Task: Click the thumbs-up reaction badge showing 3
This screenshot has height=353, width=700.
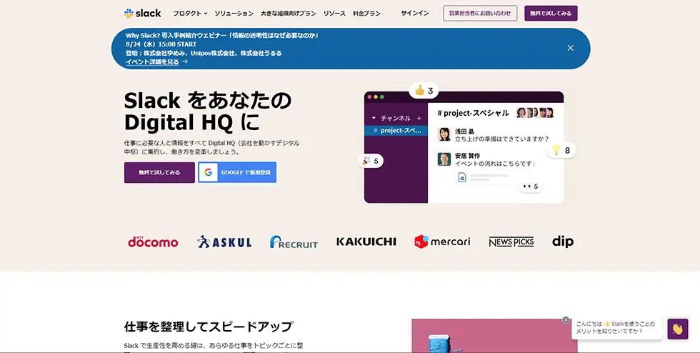Action: 424,91
